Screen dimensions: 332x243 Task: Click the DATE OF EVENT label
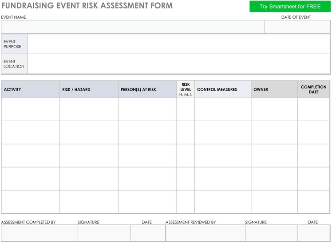pos(296,17)
